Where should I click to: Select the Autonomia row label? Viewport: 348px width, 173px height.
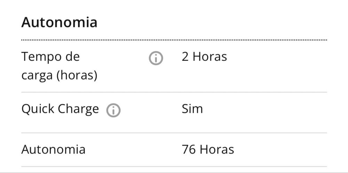tap(53, 149)
